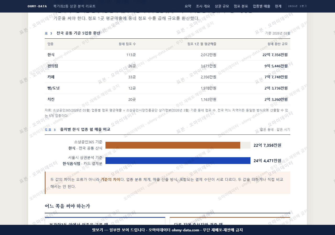Click the 동네 환산 규모 column header
This screenshot has width=335, height=235.
pyautogui.click(x=277, y=44)
